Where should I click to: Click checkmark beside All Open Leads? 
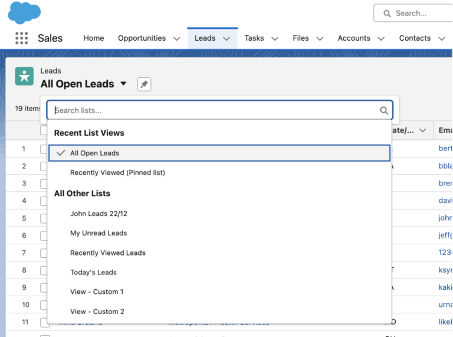coord(61,153)
